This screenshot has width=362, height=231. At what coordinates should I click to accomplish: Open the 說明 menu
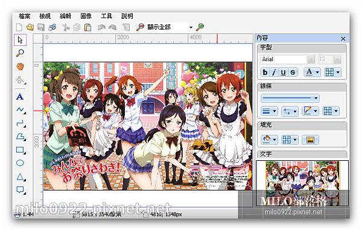click(127, 16)
